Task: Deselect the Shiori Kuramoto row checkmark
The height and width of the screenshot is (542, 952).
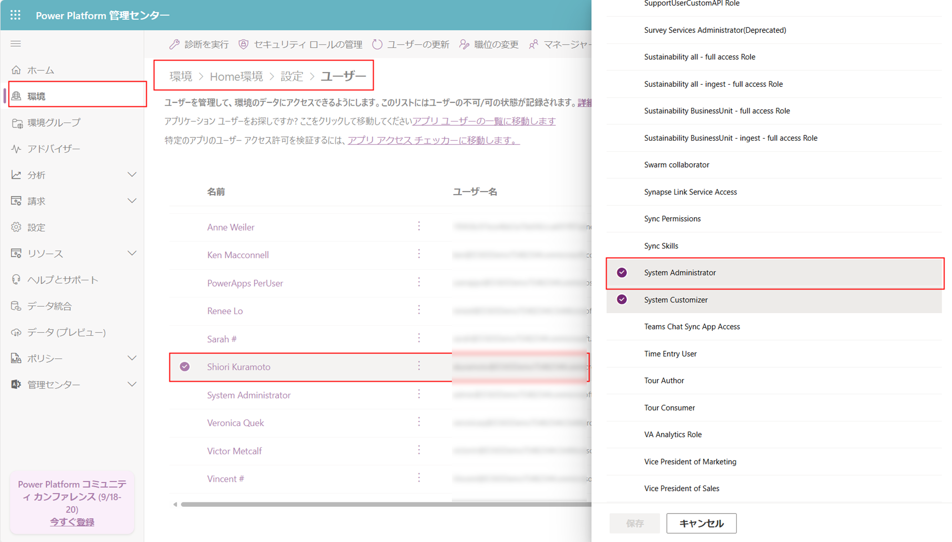Action: (185, 367)
